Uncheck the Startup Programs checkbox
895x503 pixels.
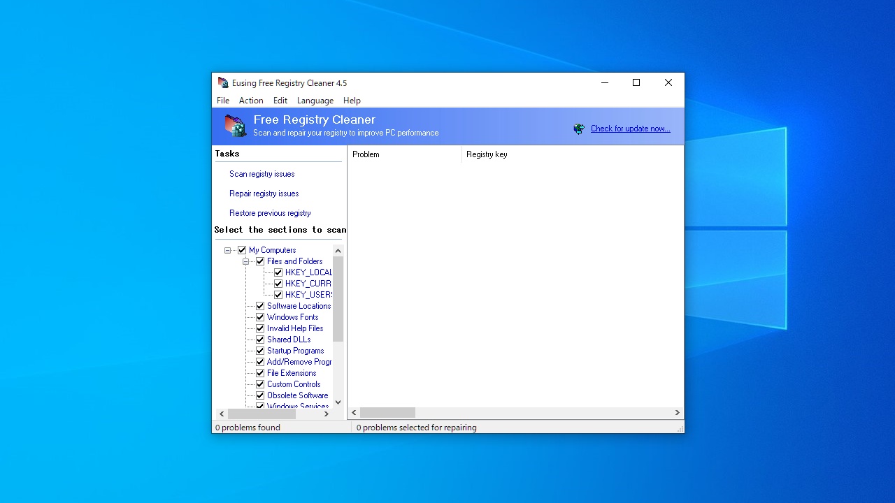[260, 351]
